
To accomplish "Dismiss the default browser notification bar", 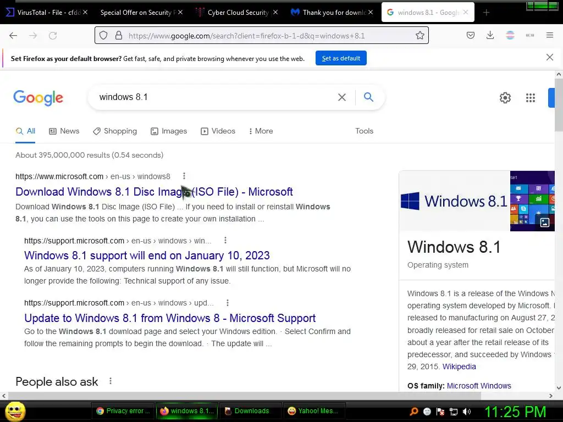I will (549, 57).
